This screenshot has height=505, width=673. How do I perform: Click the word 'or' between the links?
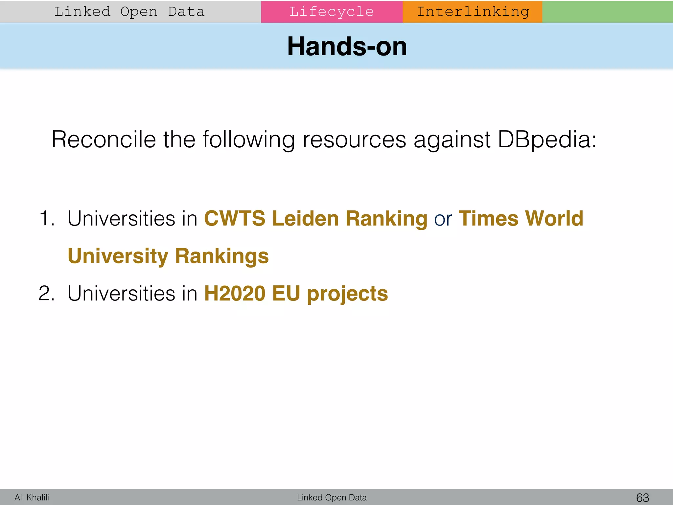[443, 219]
